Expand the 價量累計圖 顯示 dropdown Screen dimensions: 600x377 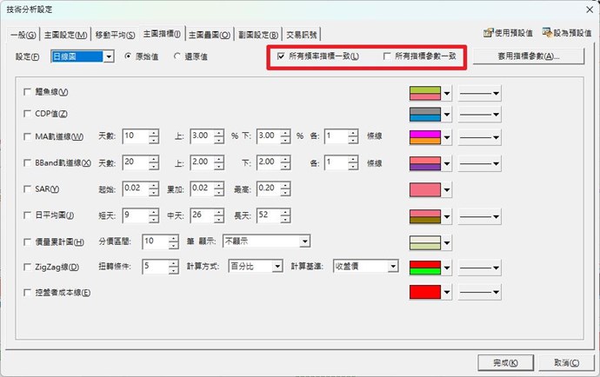pos(304,241)
